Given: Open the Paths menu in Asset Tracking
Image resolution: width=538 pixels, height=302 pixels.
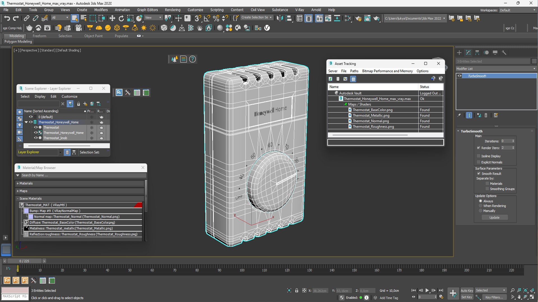Looking at the screenshot, I should (x=354, y=71).
